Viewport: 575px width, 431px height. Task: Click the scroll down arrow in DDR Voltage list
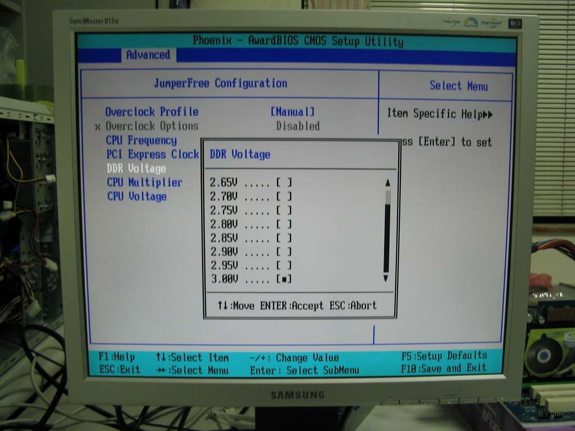coord(386,278)
